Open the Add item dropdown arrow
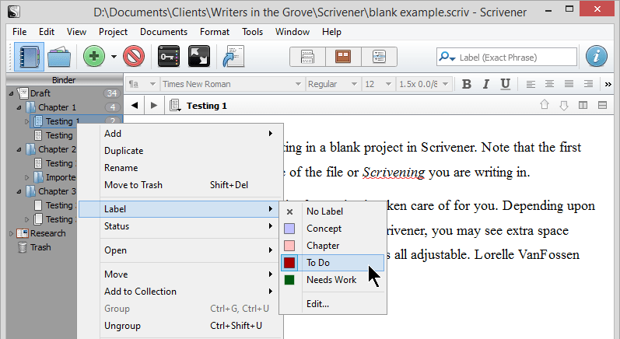This screenshot has height=339, width=620. pyautogui.click(x=114, y=57)
